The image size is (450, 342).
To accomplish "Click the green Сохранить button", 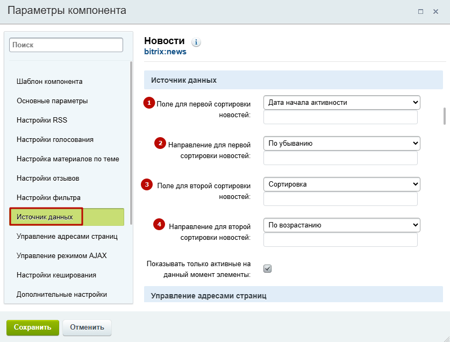I will (33, 327).
